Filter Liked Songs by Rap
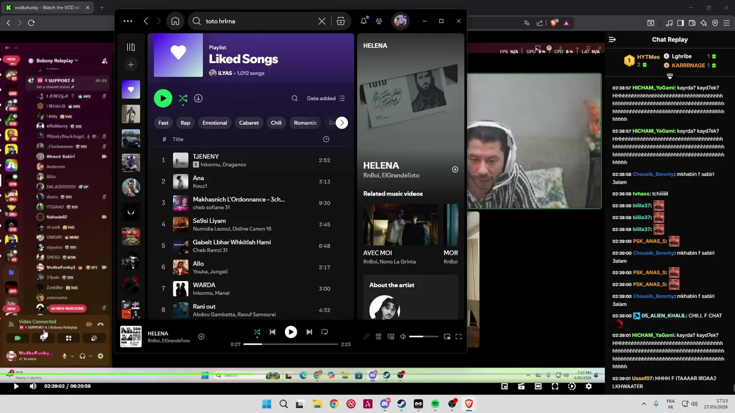 (x=185, y=123)
